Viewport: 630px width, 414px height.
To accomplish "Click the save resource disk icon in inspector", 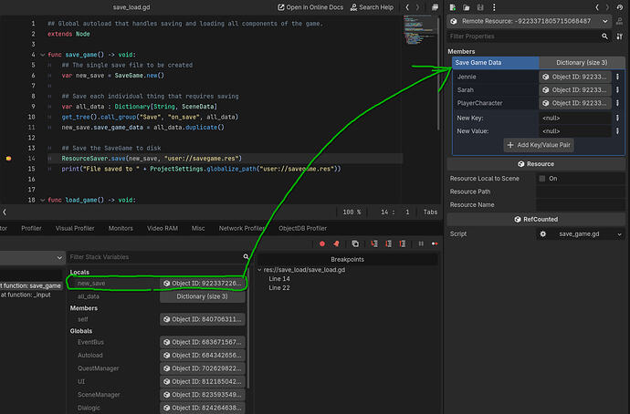I will 479,7.
